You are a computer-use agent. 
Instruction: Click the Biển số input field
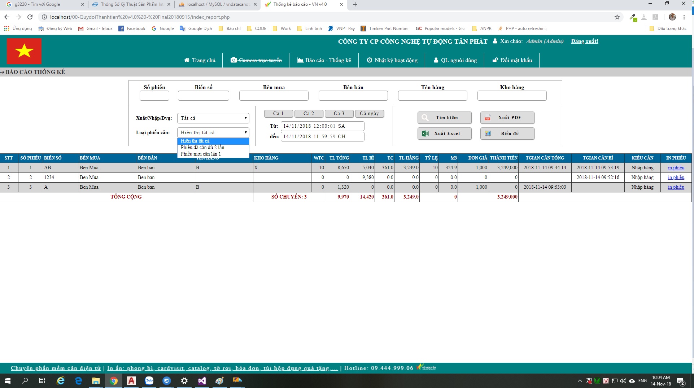pos(204,96)
